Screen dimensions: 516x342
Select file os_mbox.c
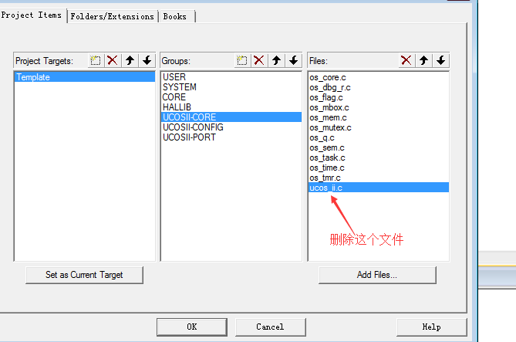379,107
